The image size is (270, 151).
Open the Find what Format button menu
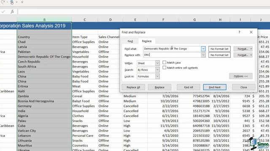[243, 49]
